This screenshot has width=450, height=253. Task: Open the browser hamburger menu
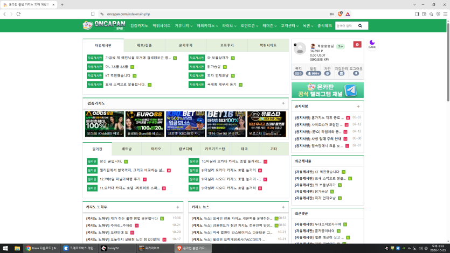pyautogui.click(x=445, y=14)
